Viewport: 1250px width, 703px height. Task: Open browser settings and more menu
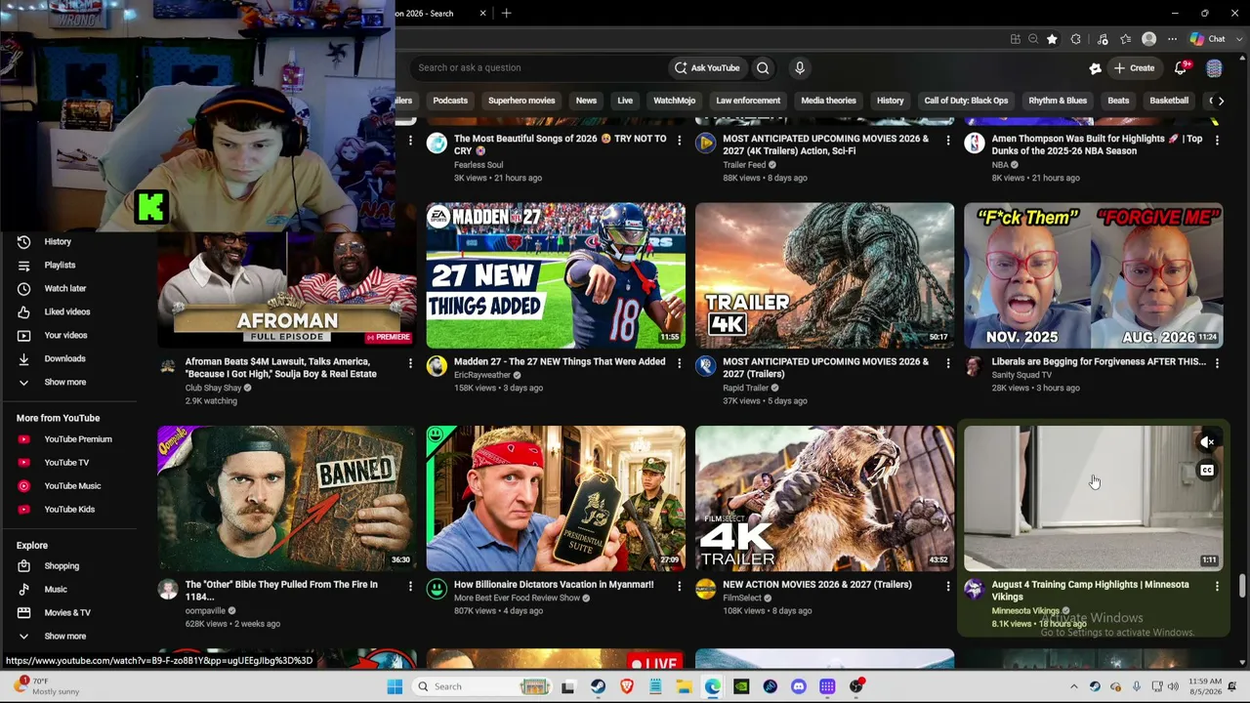point(1173,39)
